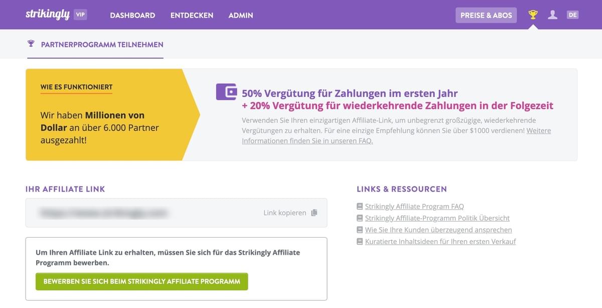Open Wie Sie Ihre Kunden überzeugend ansprechen
The width and height of the screenshot is (602, 308).
pos(438,230)
